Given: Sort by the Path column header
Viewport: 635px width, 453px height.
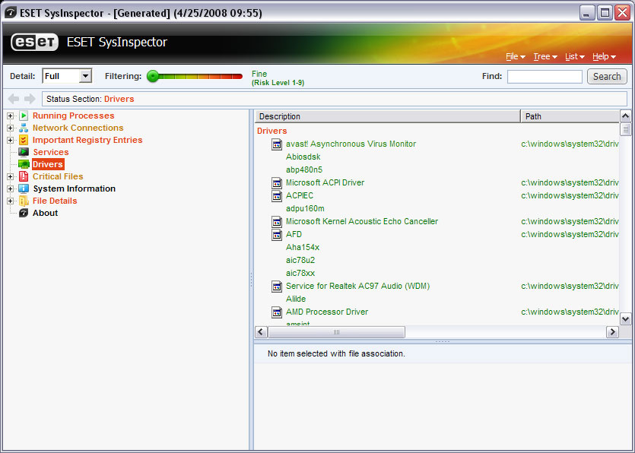Looking at the screenshot, I should tap(570, 116).
